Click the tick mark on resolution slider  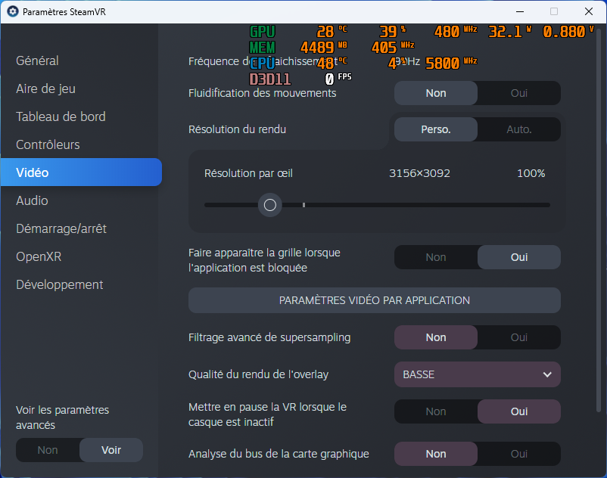click(304, 205)
